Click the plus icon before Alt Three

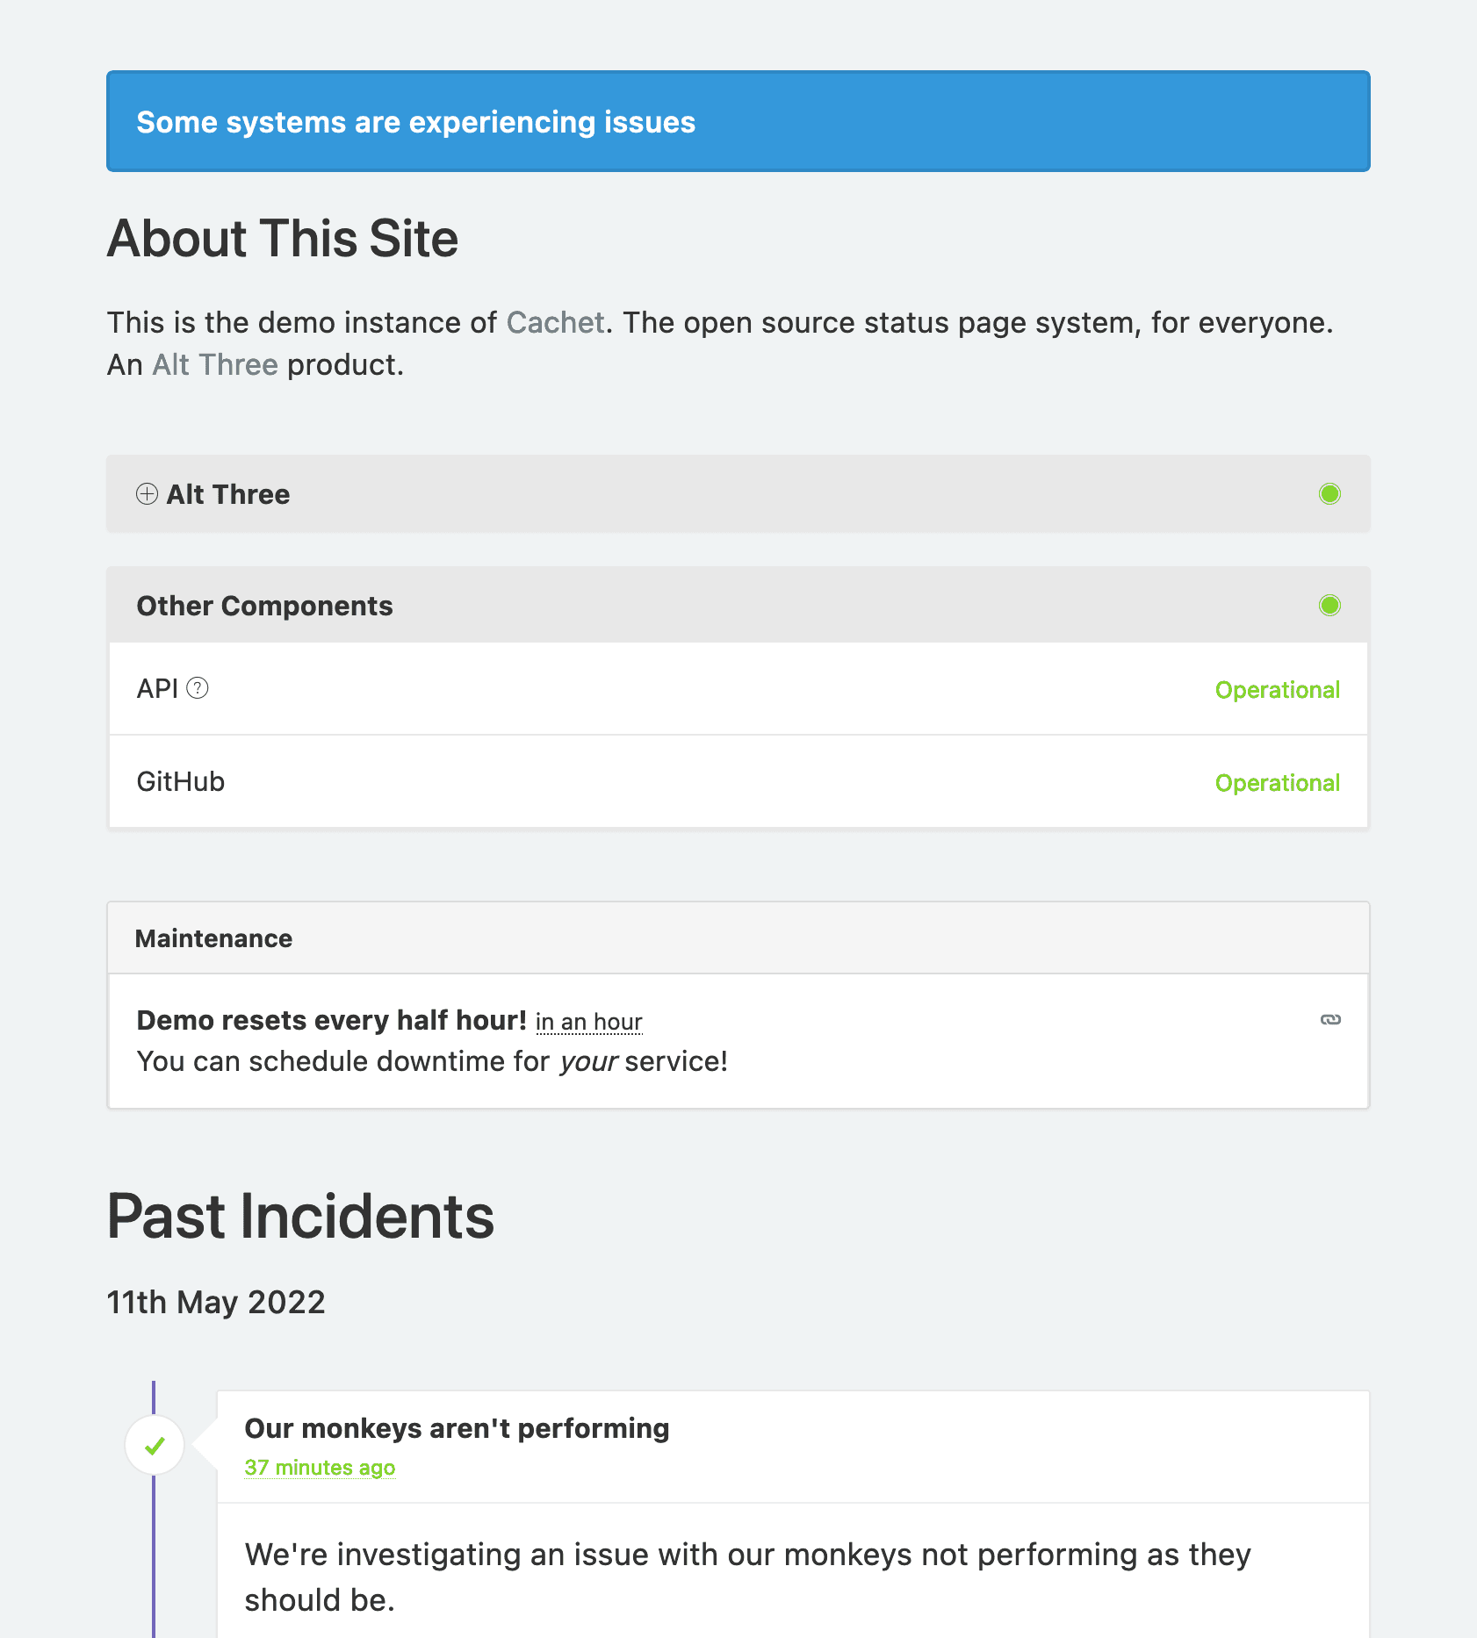[x=147, y=494]
